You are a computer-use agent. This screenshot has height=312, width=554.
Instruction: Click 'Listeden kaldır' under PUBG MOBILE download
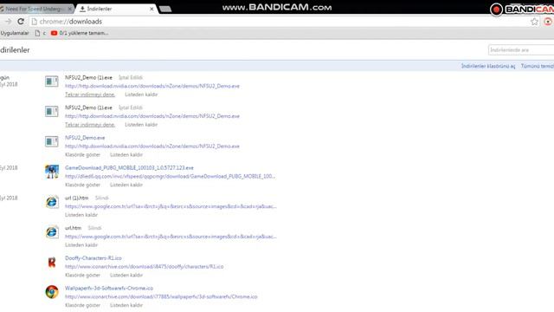126,185
